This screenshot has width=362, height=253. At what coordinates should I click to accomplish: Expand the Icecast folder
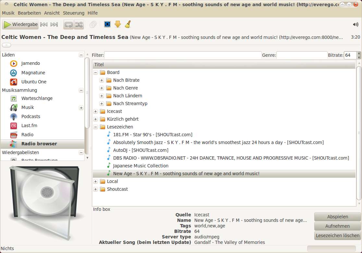coord(96,112)
